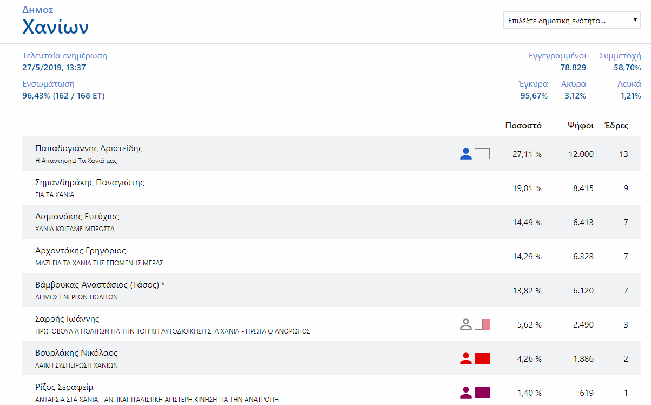Click the 5,62 % percentage value

click(529, 325)
